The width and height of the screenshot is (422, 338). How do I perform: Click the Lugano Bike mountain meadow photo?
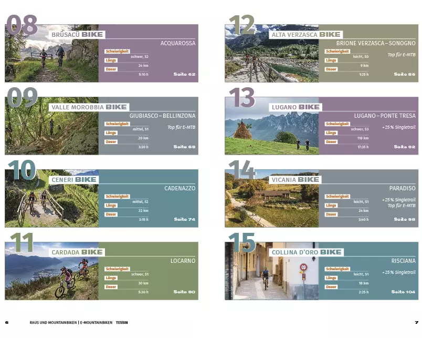271,131
